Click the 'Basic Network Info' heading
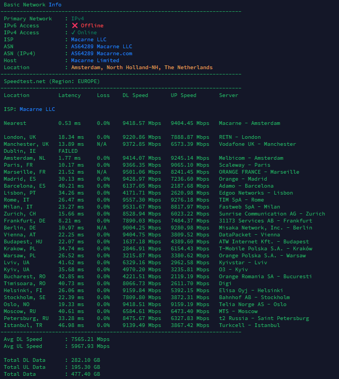Screen dimensions: 339x379 coord(33,5)
